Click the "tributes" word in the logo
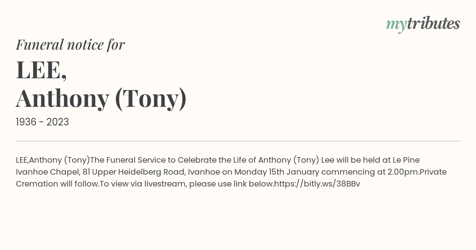 [433, 24]
